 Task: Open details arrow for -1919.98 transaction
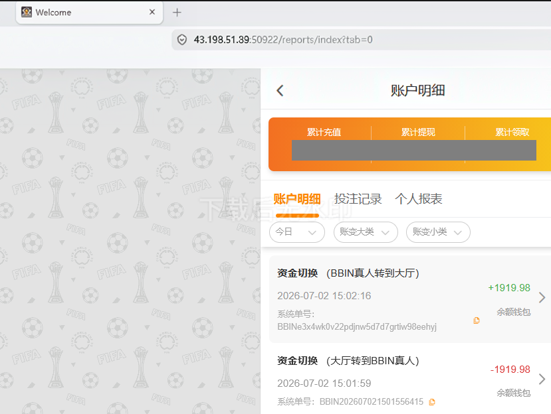point(542,379)
